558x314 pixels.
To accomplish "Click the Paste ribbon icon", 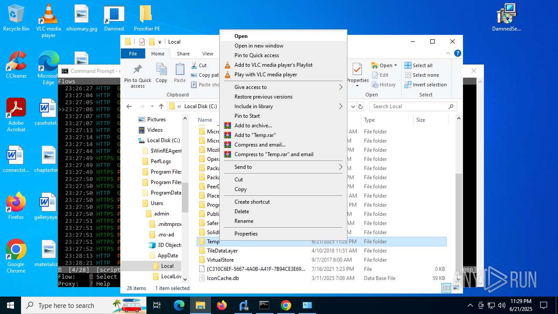I will click(180, 73).
